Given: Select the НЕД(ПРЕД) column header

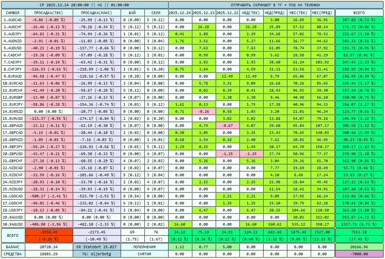Looking at the screenshot, I should click(275, 13).
